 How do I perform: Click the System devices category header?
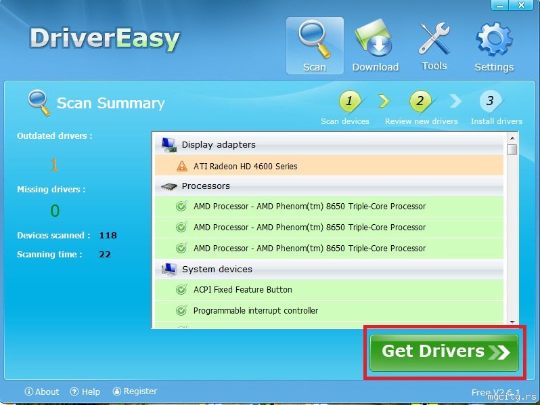click(x=329, y=269)
